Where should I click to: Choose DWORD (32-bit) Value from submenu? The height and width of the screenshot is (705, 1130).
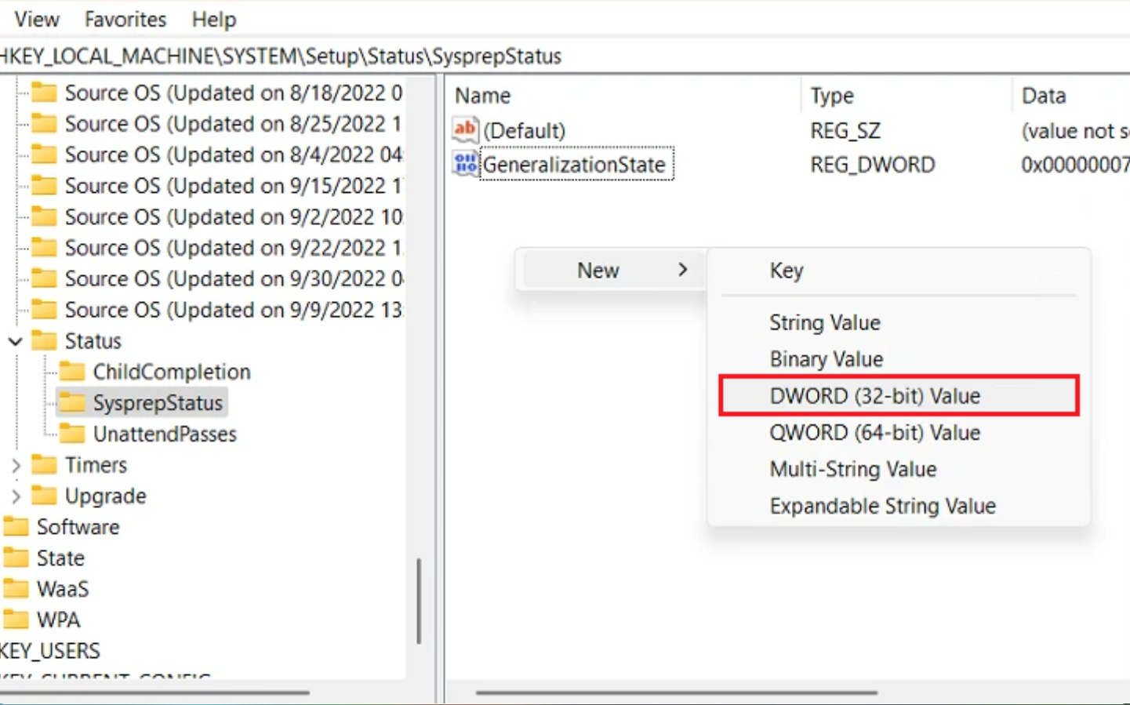(874, 396)
